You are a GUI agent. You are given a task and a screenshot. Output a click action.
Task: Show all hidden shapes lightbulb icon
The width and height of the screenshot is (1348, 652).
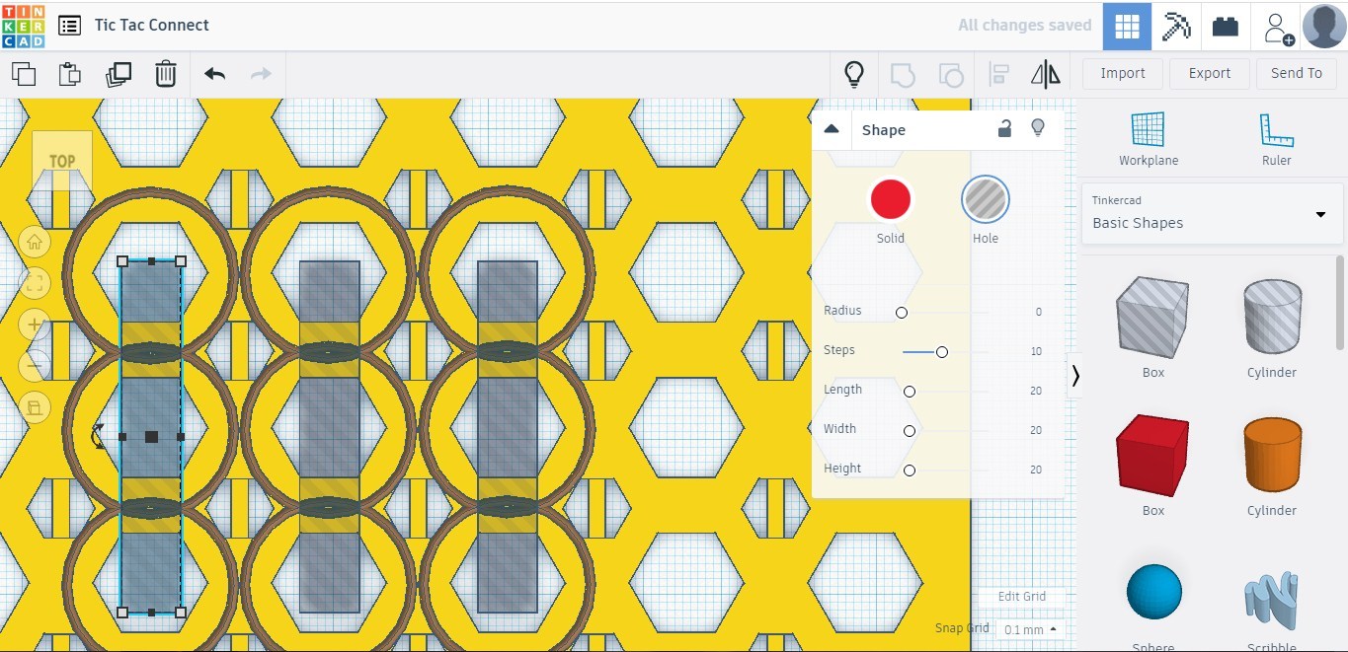854,74
